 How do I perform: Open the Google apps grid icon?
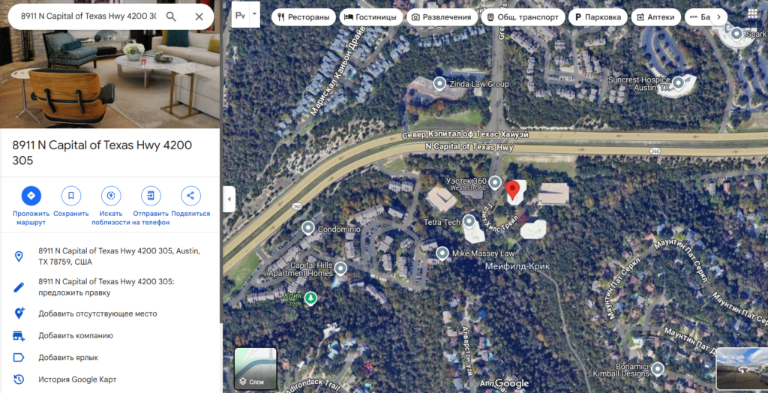[x=753, y=13]
